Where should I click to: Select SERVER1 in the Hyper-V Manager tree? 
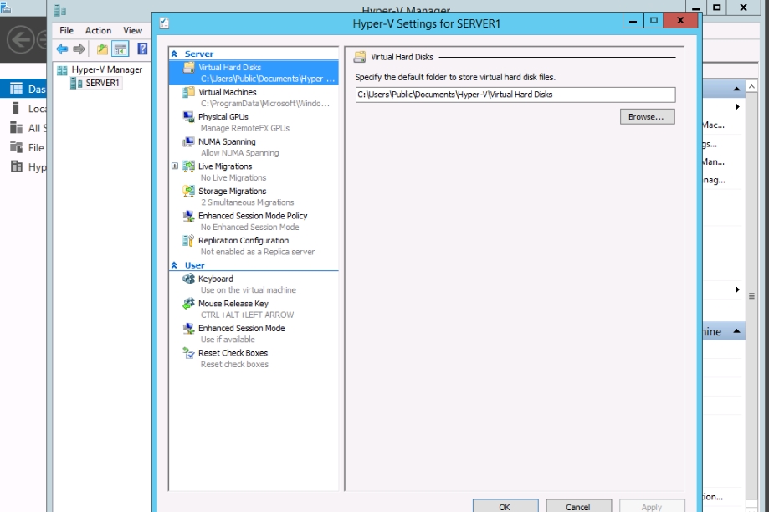tap(102, 83)
